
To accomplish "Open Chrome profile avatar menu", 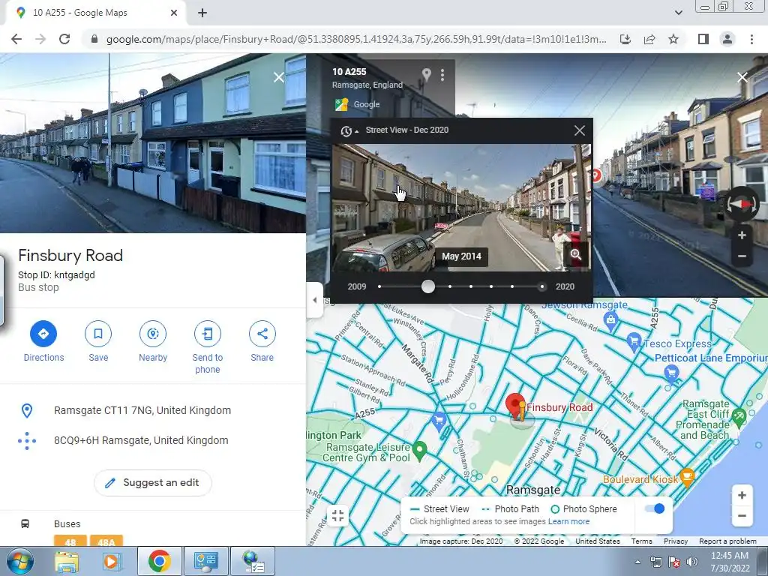I will [727, 39].
